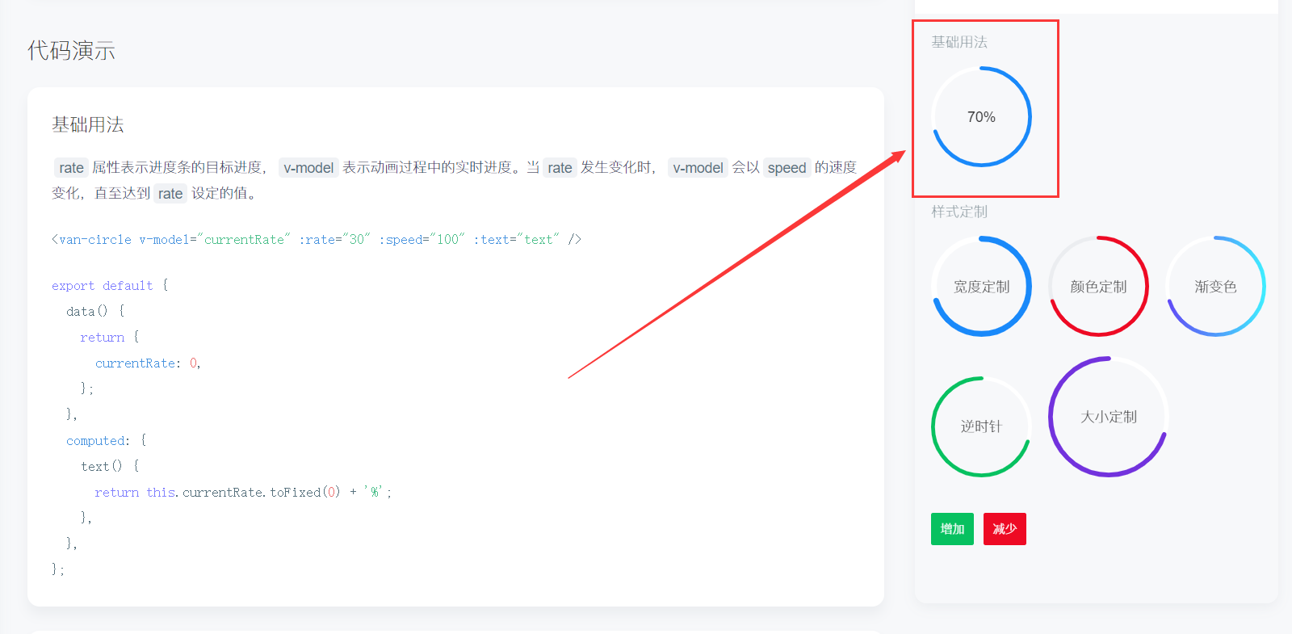Click the 'return {' code line

coord(110,337)
